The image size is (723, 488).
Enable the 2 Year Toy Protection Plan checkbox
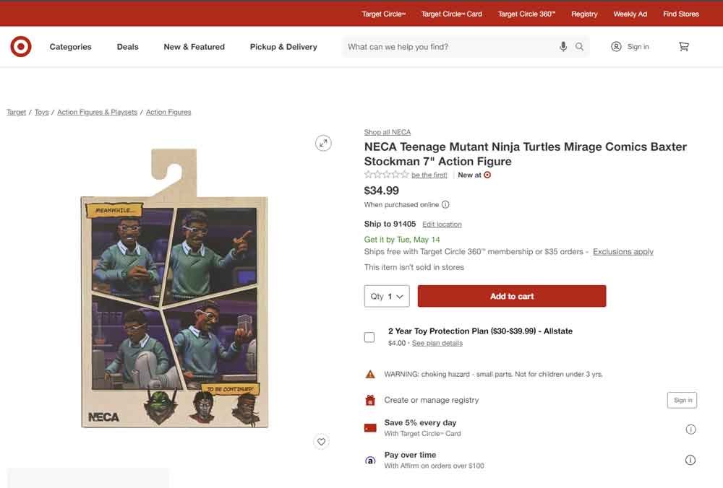coord(369,336)
